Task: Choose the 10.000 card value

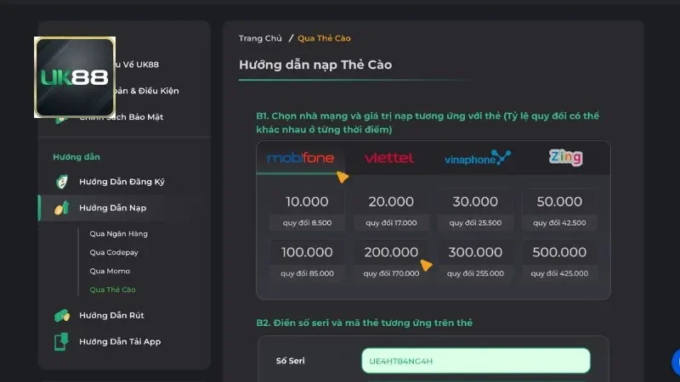Action: (x=307, y=209)
